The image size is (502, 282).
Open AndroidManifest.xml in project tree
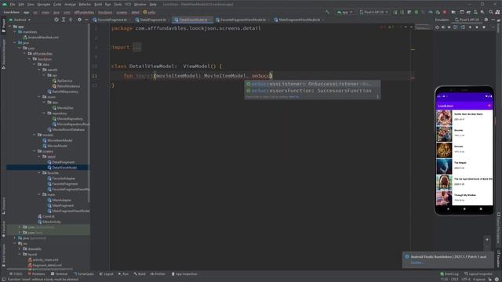(x=41, y=38)
